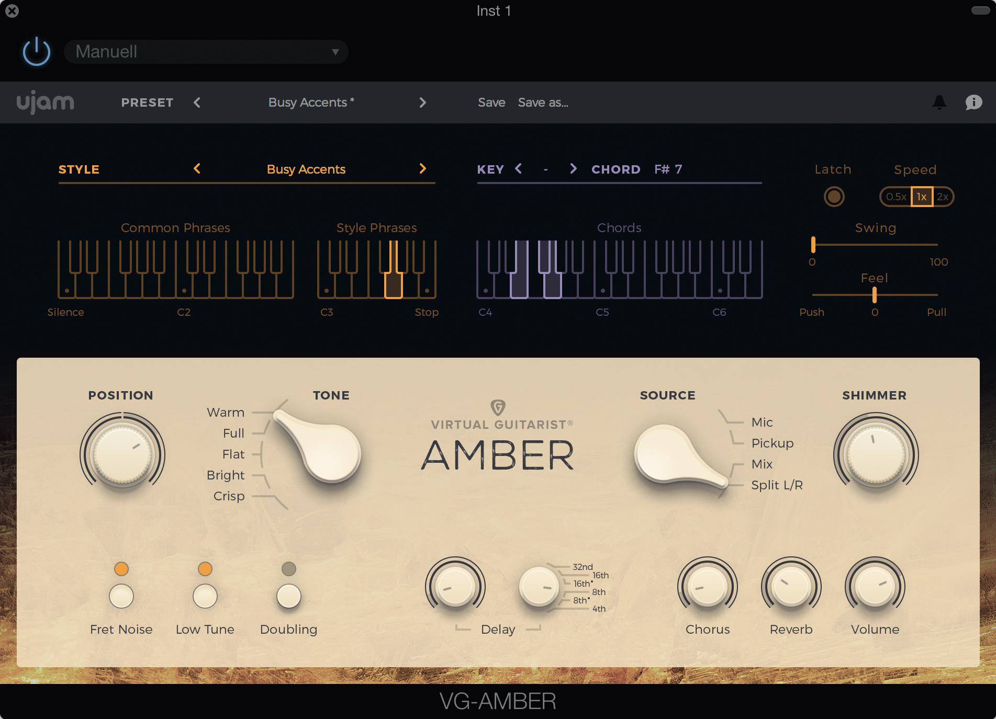Click the Reverb knob
Viewport: 996px width, 719px height.
791,586
